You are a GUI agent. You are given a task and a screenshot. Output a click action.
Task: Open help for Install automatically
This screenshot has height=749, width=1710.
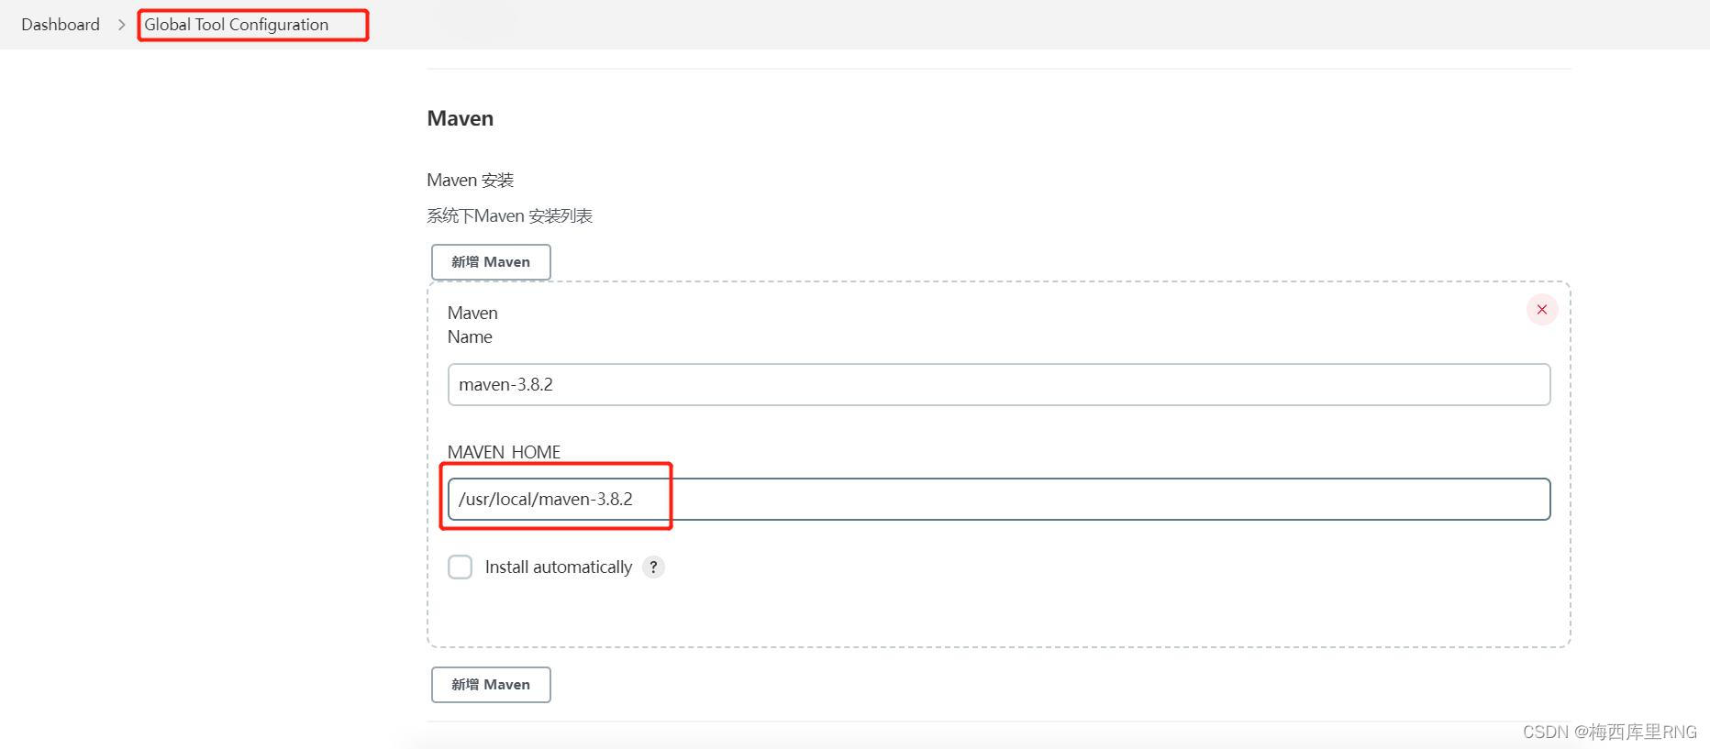653,567
